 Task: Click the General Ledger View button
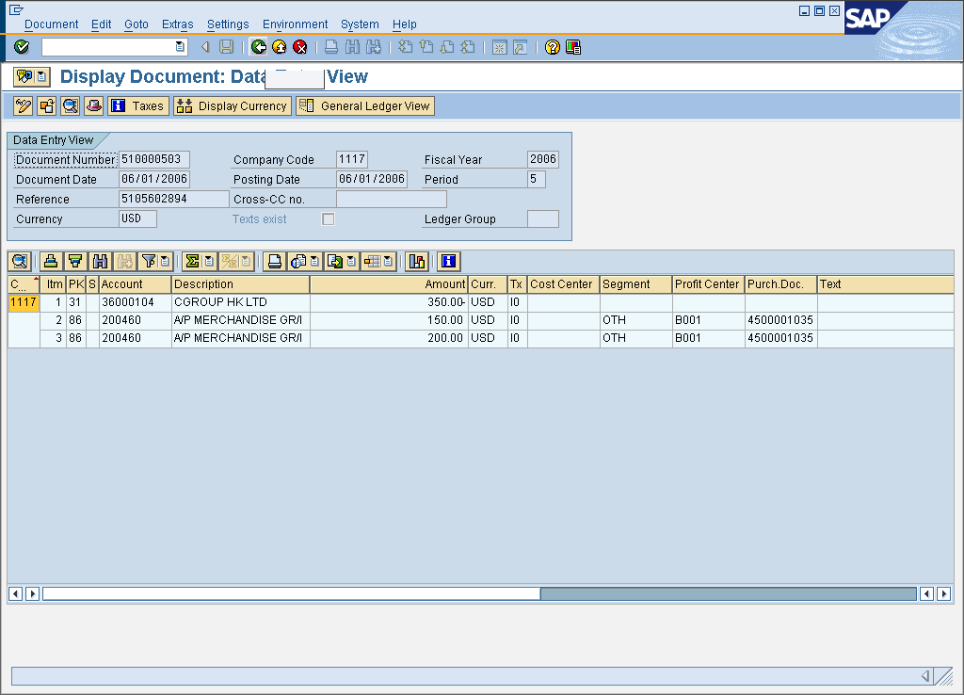[365, 105]
